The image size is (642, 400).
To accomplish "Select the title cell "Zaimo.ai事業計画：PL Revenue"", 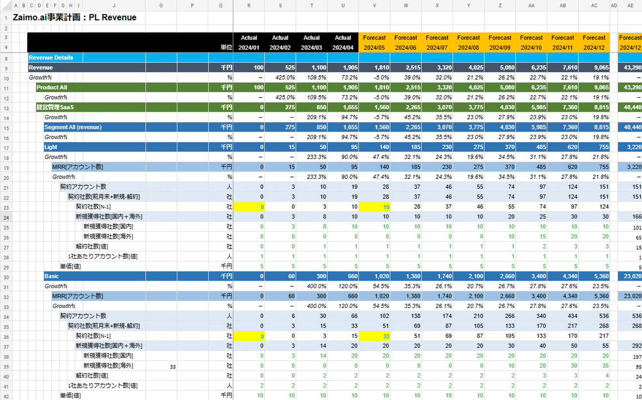I will coord(75,18).
